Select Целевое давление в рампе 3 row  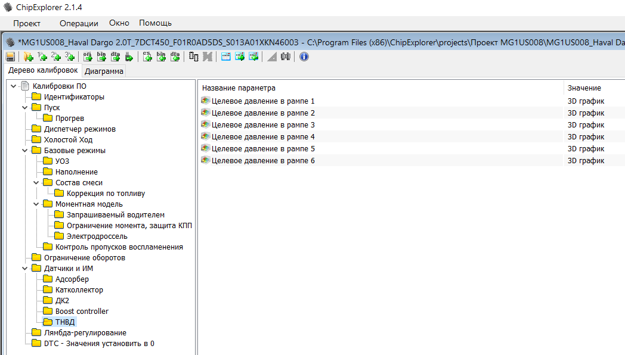coord(263,125)
